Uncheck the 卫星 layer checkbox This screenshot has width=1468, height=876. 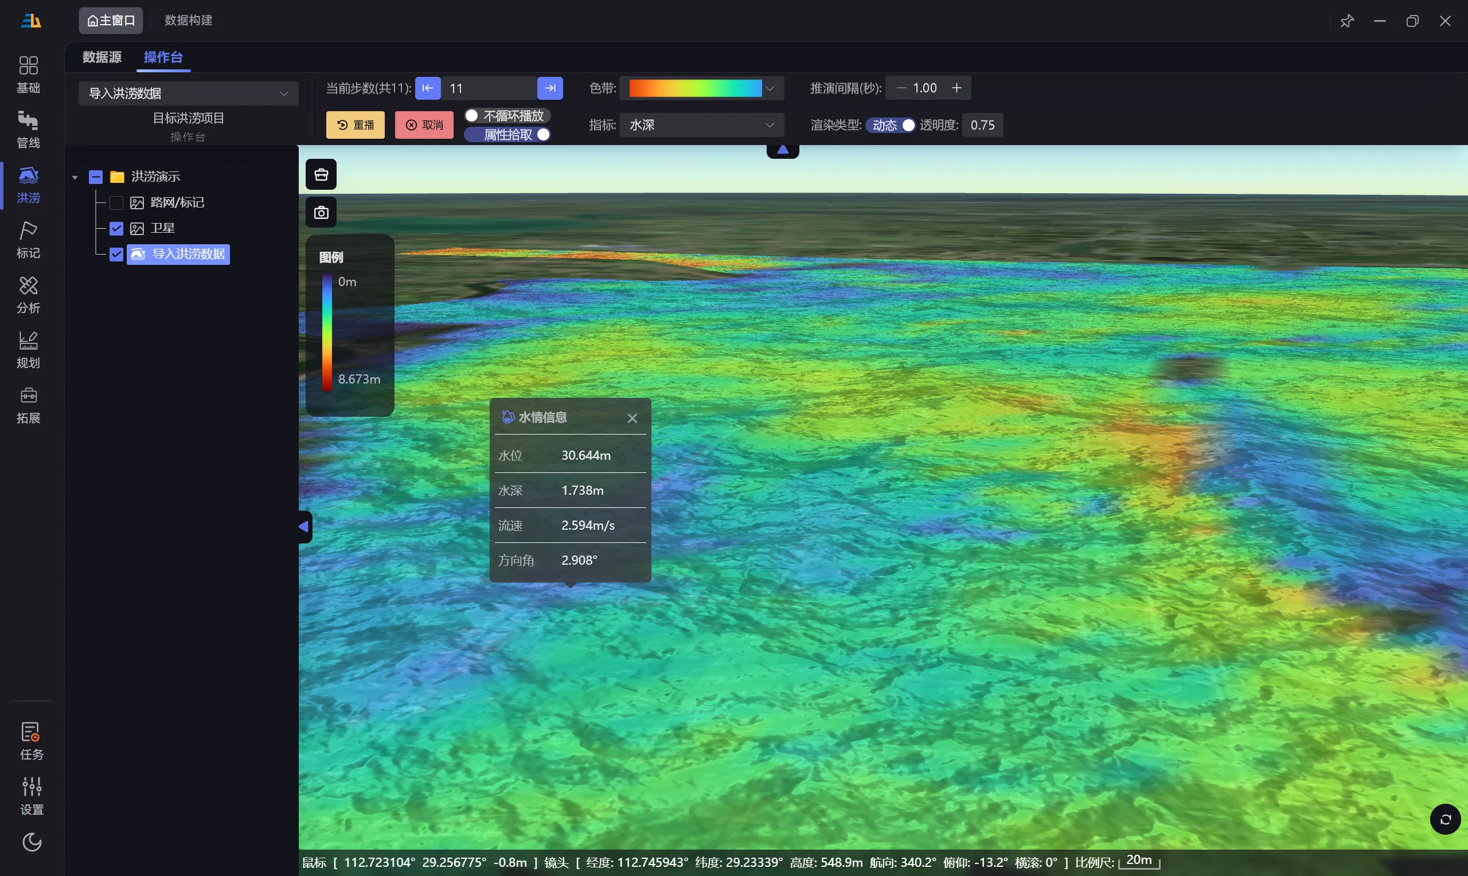[116, 228]
